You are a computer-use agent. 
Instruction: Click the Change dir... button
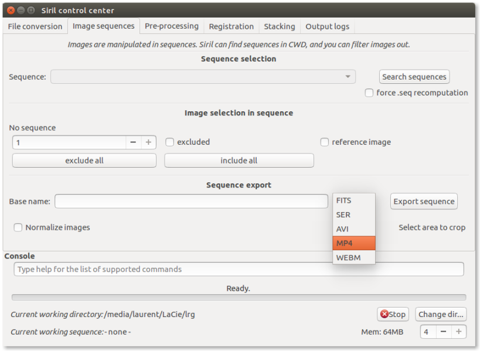441,314
